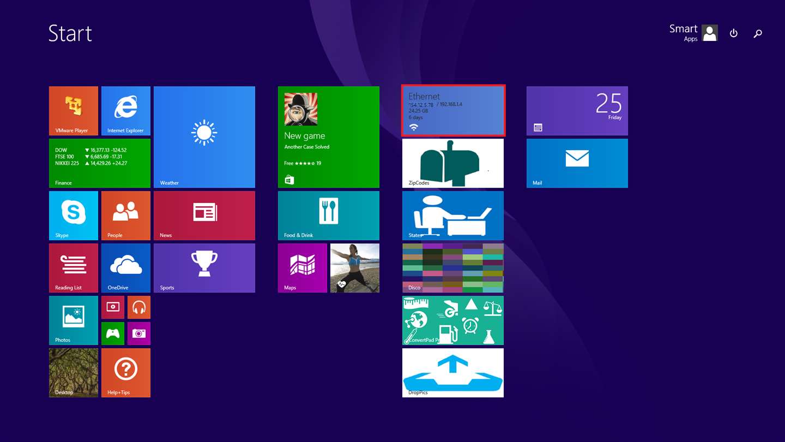Open the Health & Fitness yoga photo tile
Viewport: 785px width, 442px height.
[355, 268]
